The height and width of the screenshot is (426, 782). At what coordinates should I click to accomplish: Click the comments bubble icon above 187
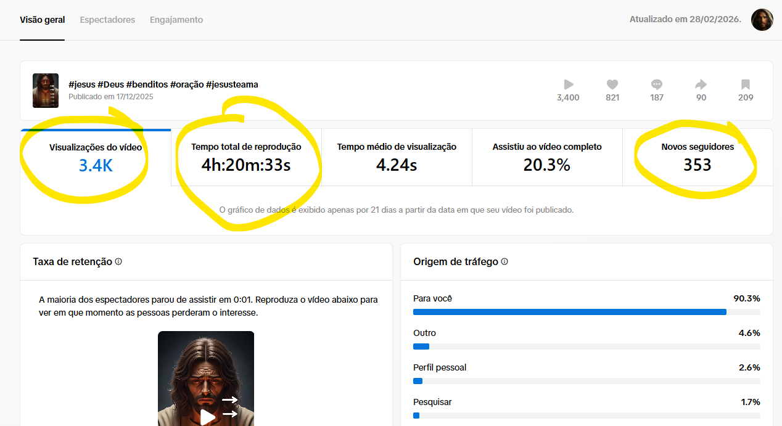657,84
